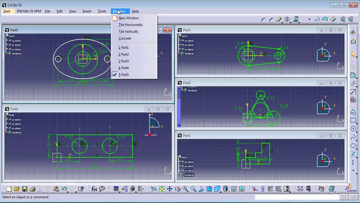The width and height of the screenshot is (360, 203).
Task: Open the ENOVIA V5 VPM menu
Action: click(x=29, y=11)
